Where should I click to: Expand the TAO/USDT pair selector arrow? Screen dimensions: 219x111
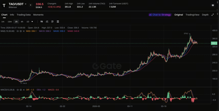coord(25,4)
